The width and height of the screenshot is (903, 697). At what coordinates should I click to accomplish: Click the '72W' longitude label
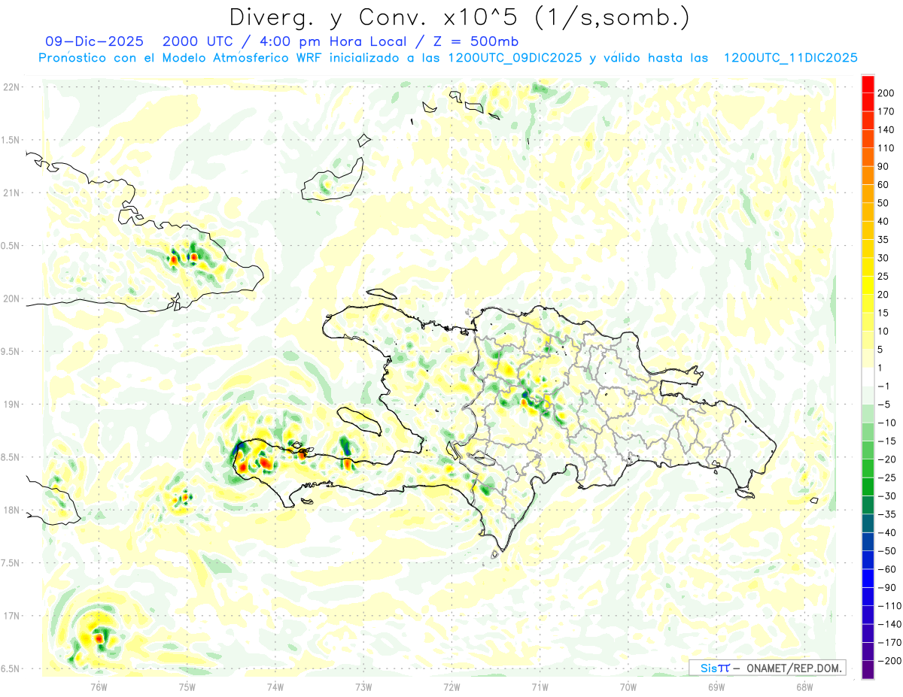[451, 686]
